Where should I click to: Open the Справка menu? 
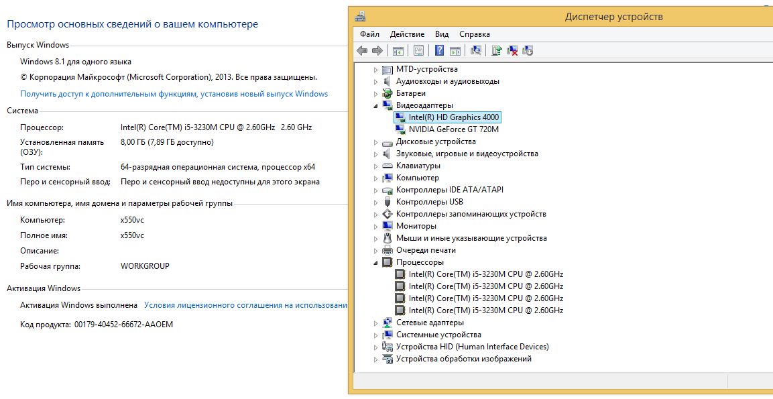pyautogui.click(x=474, y=34)
